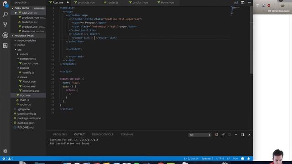Open the Problems panel tab
Screen dimensions: 292x164
(x=60, y=134)
